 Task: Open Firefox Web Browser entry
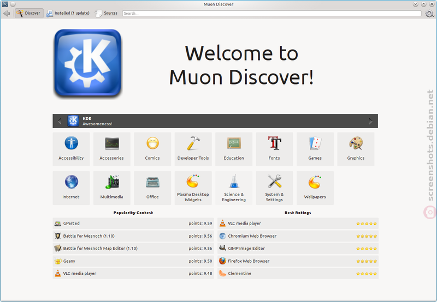[x=298, y=261]
